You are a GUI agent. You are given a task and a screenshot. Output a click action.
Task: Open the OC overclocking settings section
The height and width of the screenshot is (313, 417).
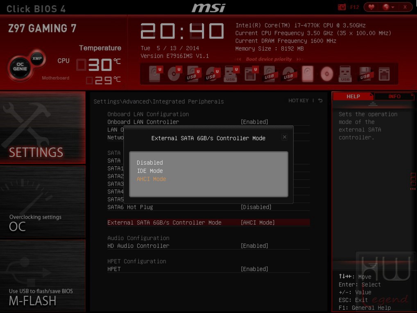(x=43, y=202)
